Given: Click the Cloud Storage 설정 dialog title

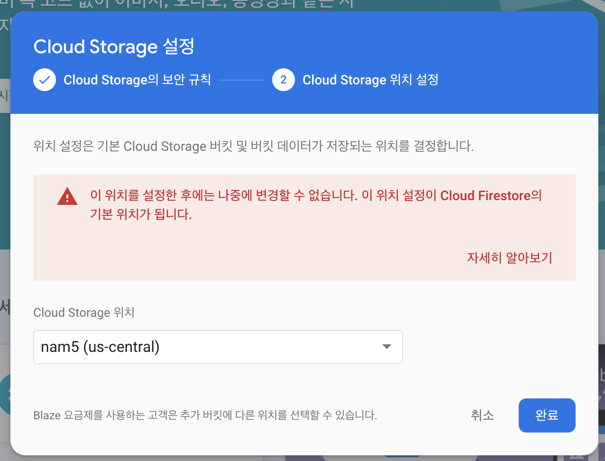Looking at the screenshot, I should (x=114, y=46).
